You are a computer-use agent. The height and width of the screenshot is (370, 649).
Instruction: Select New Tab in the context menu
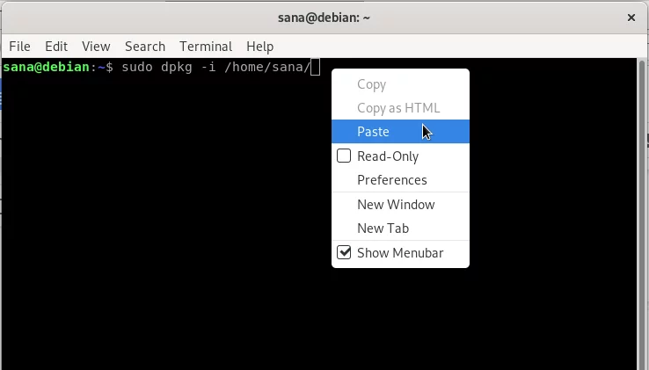400,229
